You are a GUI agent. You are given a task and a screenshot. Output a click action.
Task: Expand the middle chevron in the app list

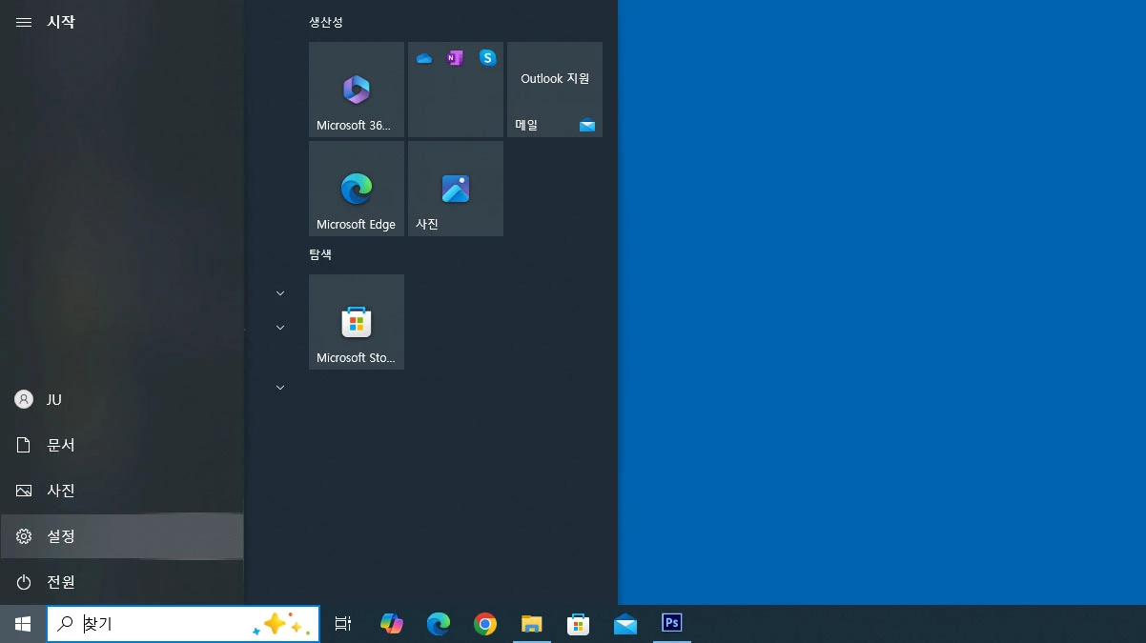280,328
